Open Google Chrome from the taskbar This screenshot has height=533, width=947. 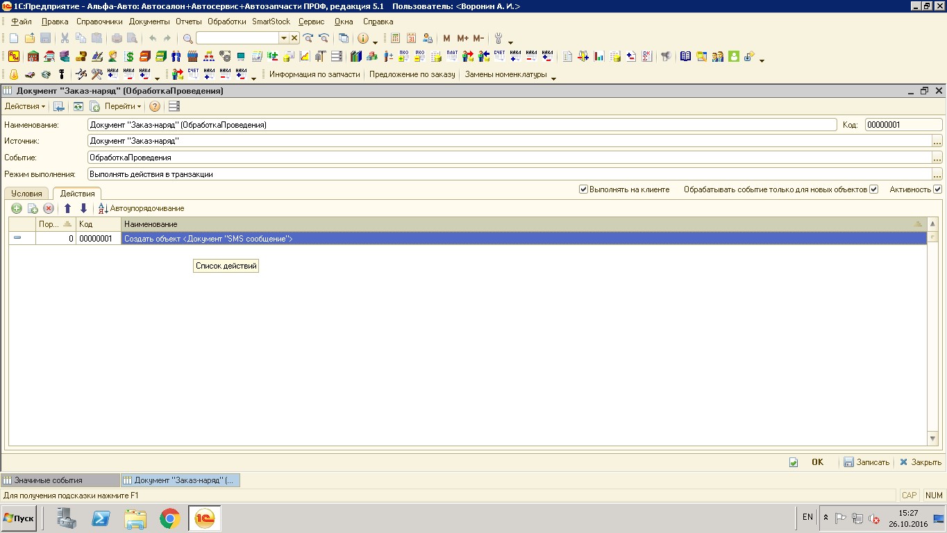pyautogui.click(x=170, y=518)
